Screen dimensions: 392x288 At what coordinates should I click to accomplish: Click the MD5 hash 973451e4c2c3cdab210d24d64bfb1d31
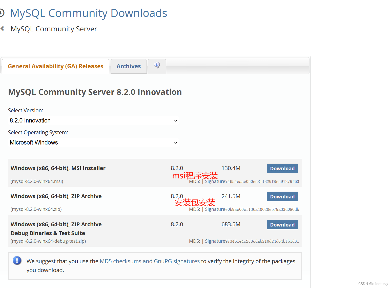click(x=262, y=241)
